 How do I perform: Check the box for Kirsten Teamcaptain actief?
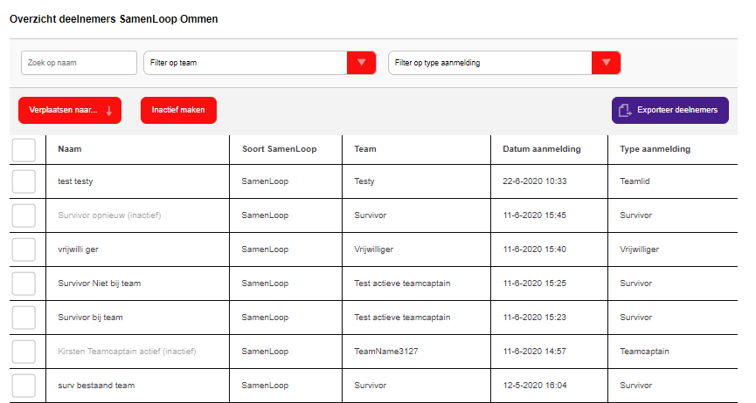pos(24,352)
